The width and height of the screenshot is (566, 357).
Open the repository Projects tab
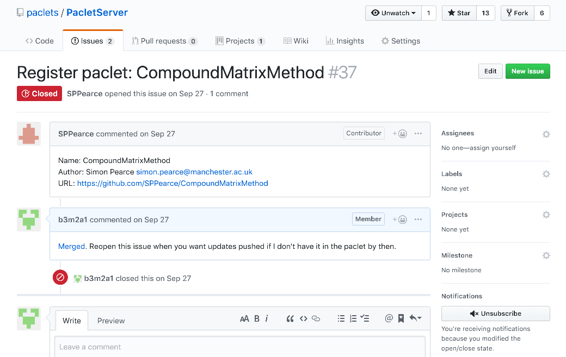coord(241,41)
